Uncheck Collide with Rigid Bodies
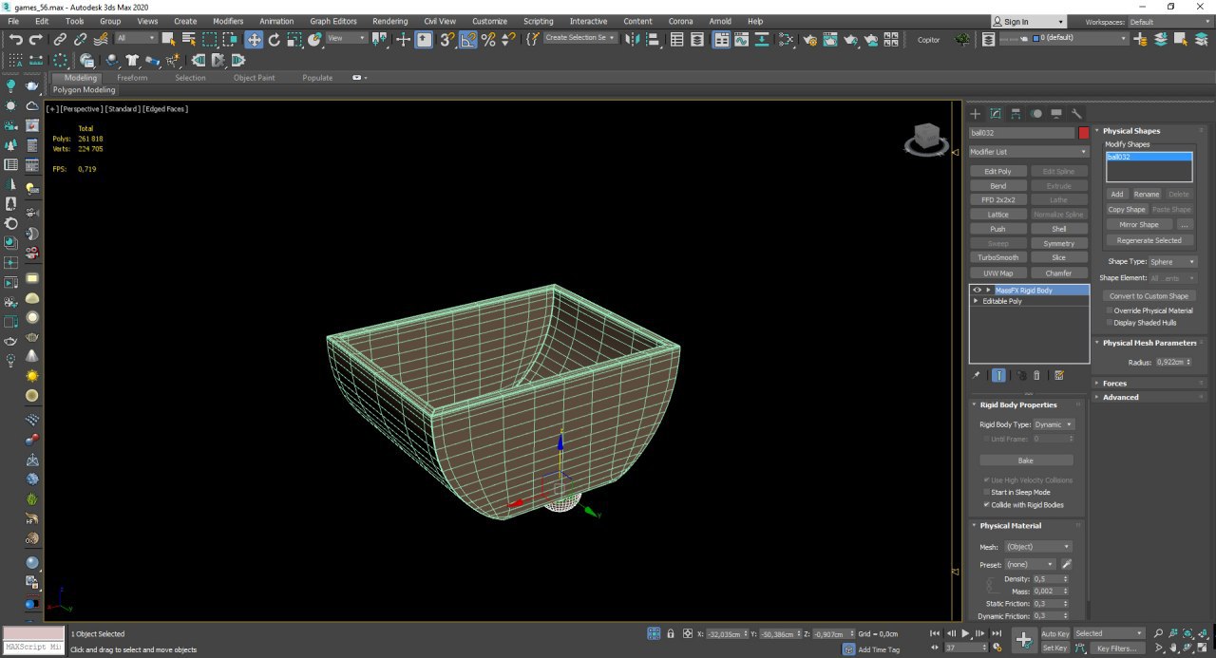This screenshot has width=1216, height=658. pyautogui.click(x=985, y=504)
